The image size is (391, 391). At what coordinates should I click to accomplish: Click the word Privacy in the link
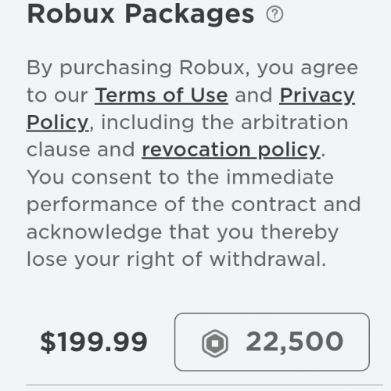[317, 96]
